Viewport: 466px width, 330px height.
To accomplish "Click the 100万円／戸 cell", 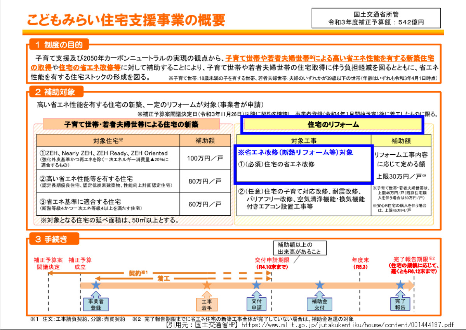I will click(x=205, y=158).
